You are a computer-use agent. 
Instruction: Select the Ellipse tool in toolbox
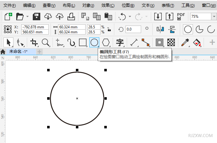click(x=94, y=42)
